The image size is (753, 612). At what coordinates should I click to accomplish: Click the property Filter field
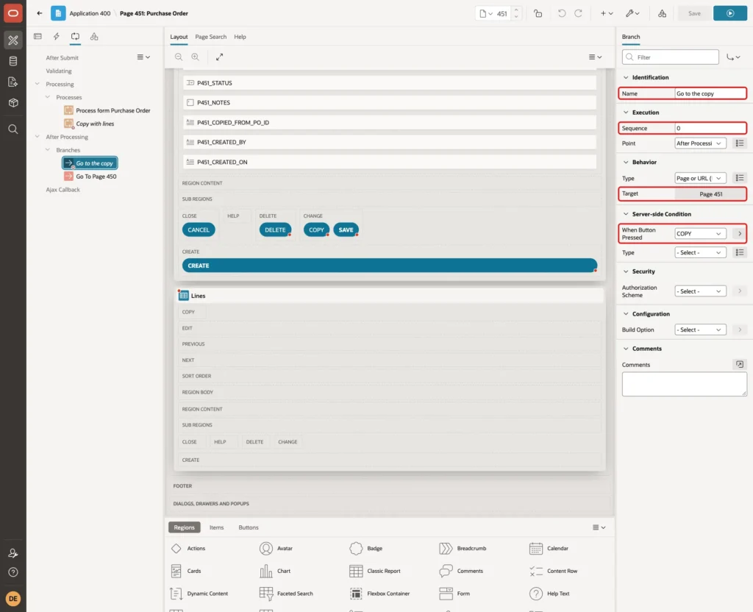671,57
